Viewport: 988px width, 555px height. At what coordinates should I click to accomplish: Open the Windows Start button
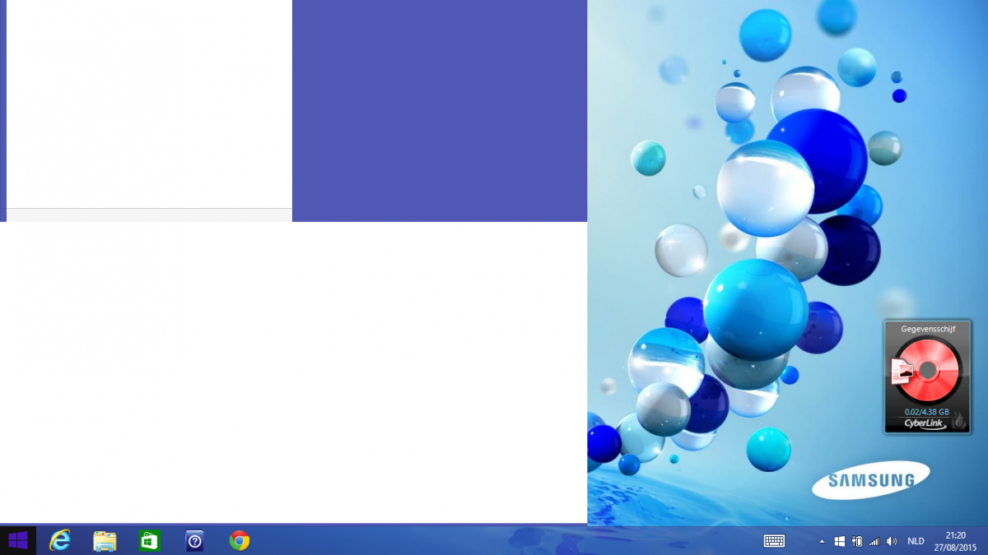point(18,540)
